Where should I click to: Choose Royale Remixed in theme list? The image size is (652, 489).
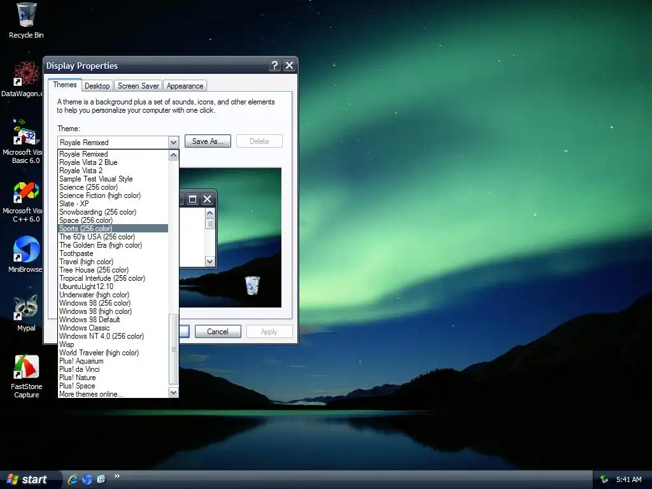(113, 154)
